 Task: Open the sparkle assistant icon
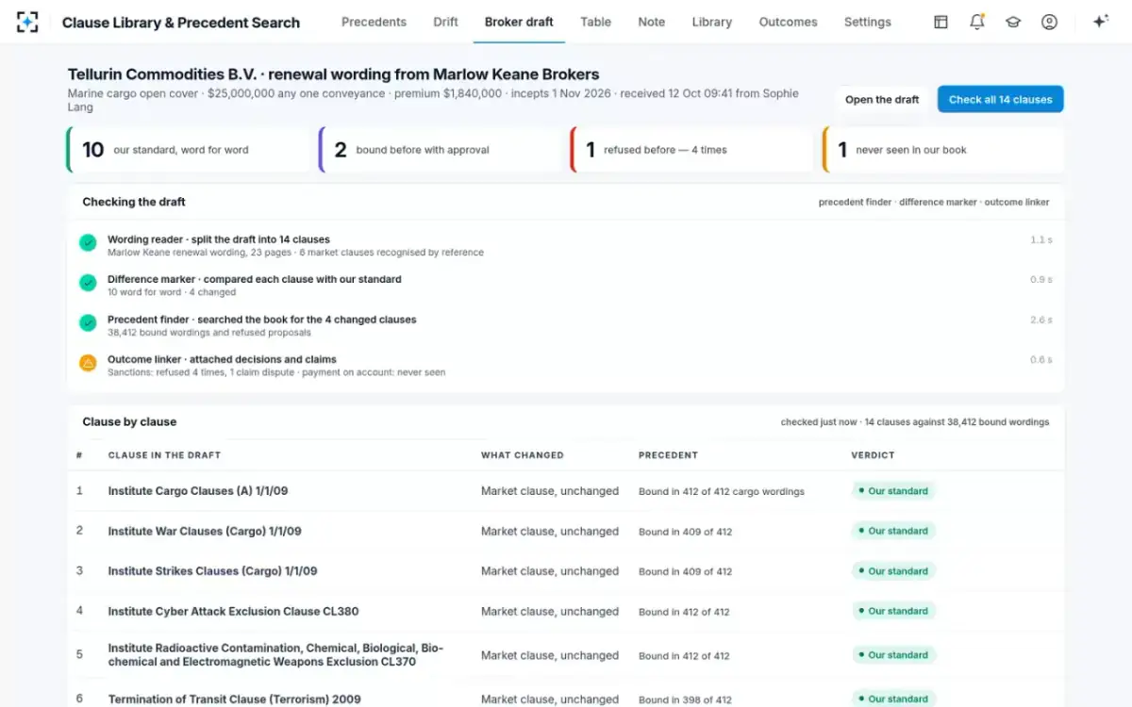pyautogui.click(x=1100, y=22)
